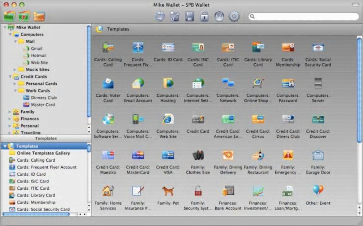Expand the Mucis Sites folder

[15, 69]
